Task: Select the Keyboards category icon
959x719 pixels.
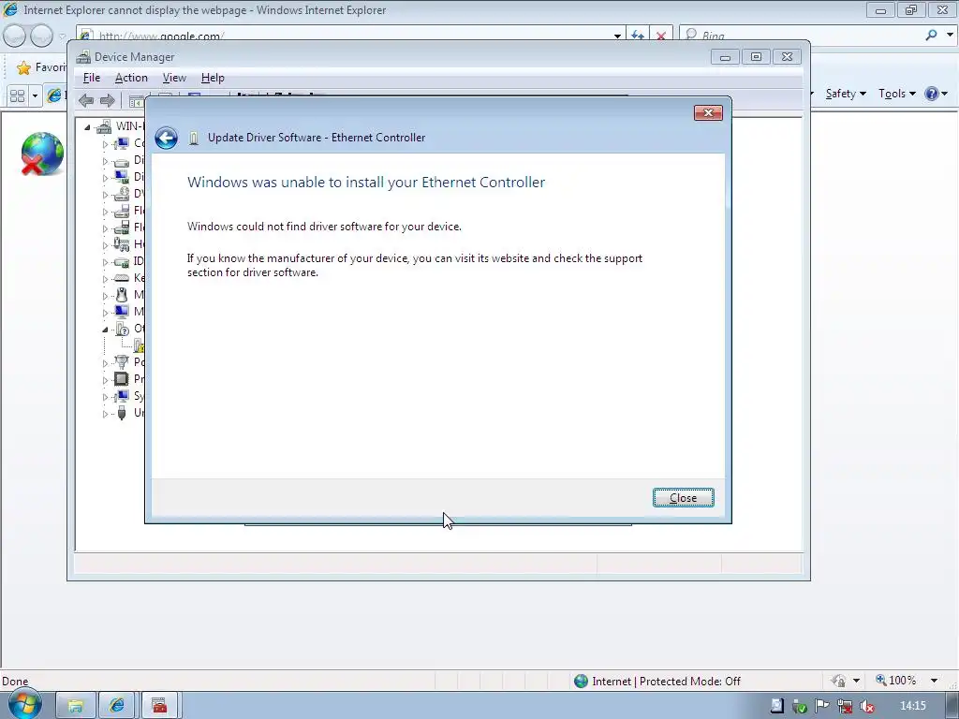Action: pos(122,278)
